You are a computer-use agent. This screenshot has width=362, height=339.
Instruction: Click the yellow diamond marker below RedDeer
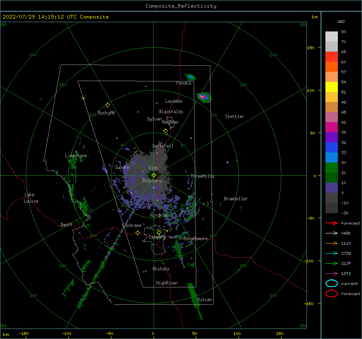[x=165, y=131]
